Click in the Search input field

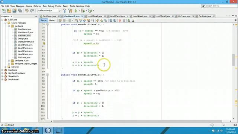pyautogui.click(x=221, y=6)
